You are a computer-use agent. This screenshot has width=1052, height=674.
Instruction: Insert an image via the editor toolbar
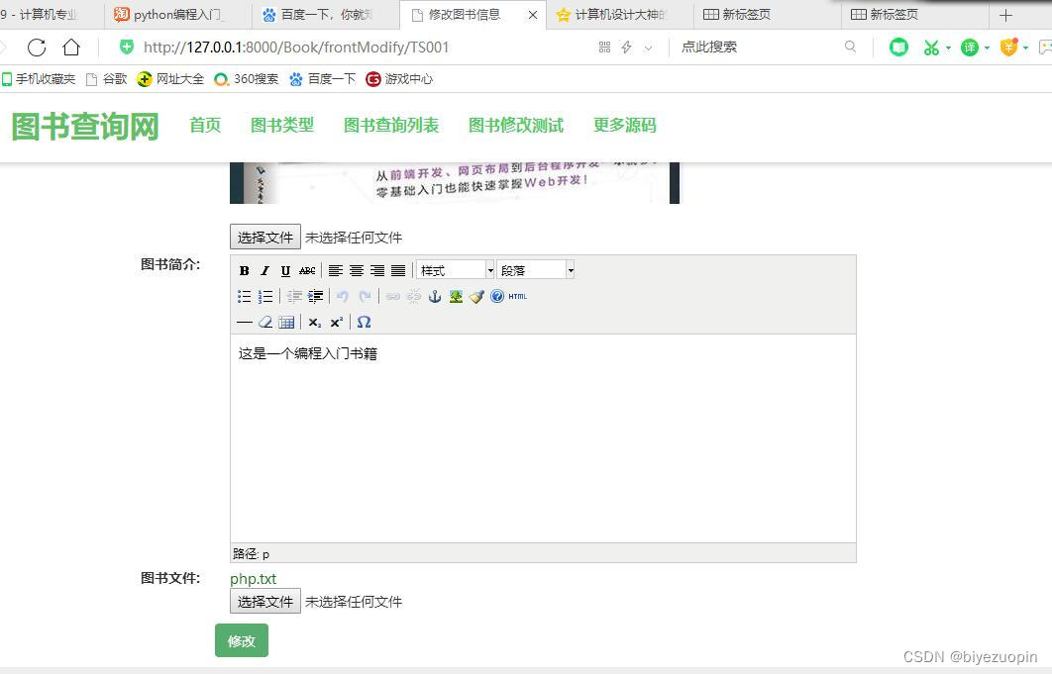click(456, 296)
